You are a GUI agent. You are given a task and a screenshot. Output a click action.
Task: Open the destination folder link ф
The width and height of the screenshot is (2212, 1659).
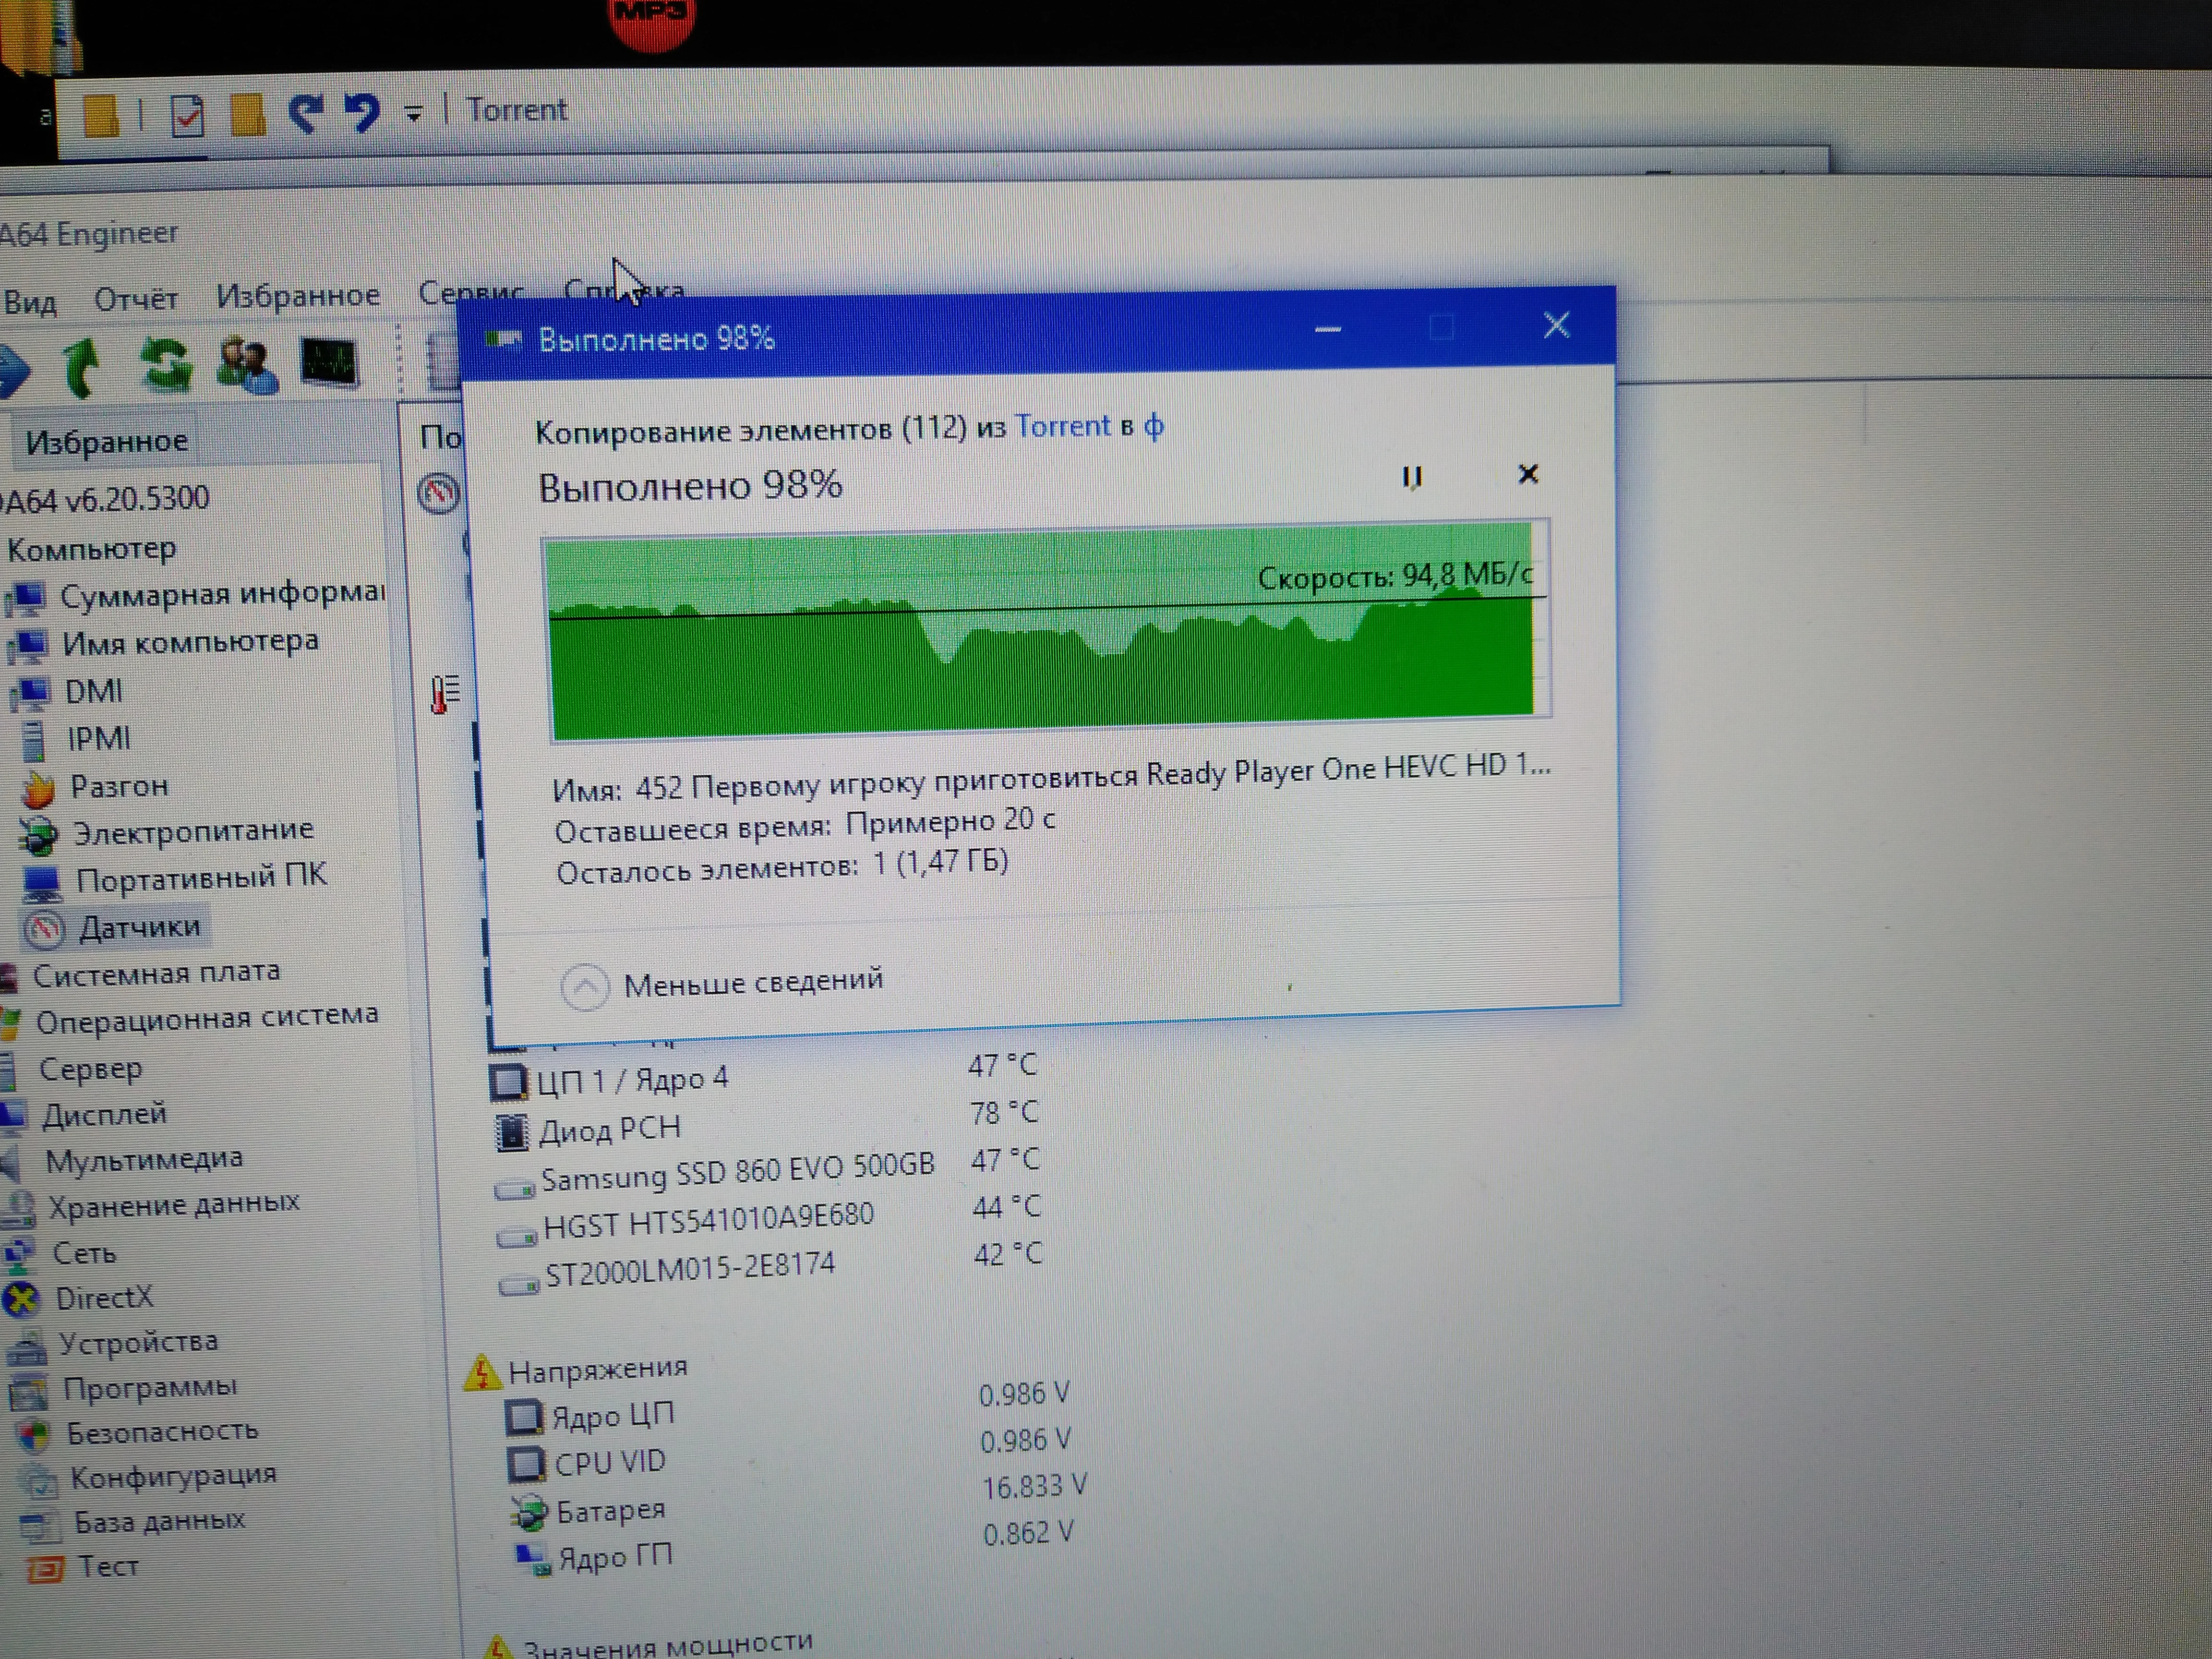tap(1153, 427)
